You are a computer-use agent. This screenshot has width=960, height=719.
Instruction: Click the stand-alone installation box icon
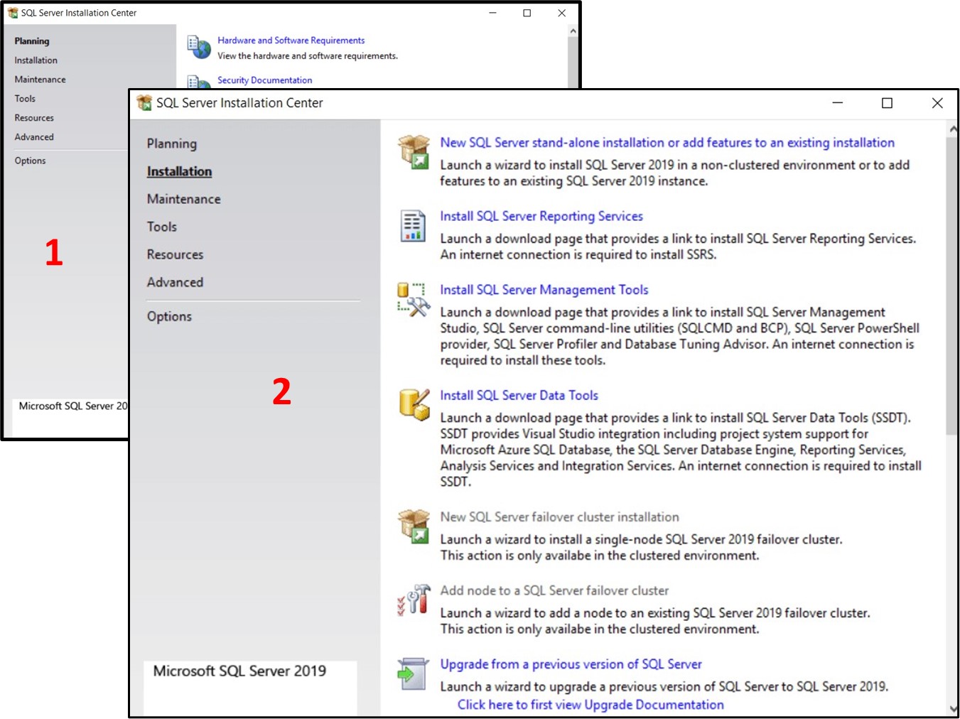point(414,152)
